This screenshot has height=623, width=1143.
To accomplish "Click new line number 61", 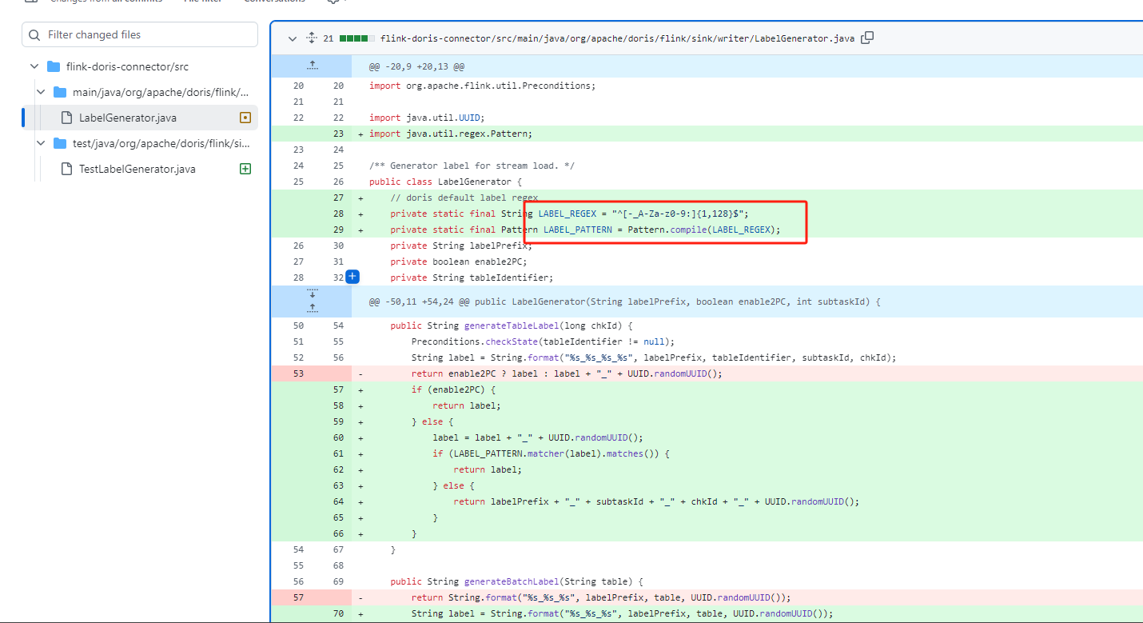I will click(x=338, y=453).
